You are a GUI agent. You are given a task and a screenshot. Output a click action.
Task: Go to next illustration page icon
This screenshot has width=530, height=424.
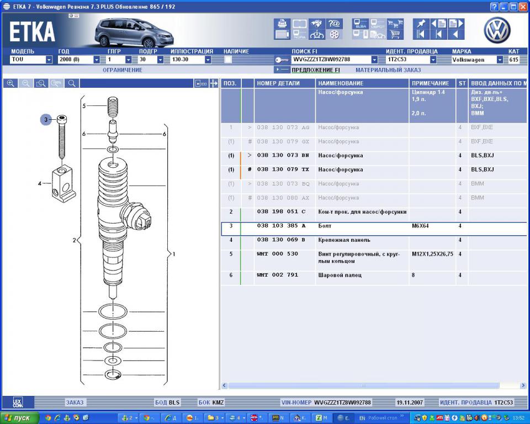[456, 24]
